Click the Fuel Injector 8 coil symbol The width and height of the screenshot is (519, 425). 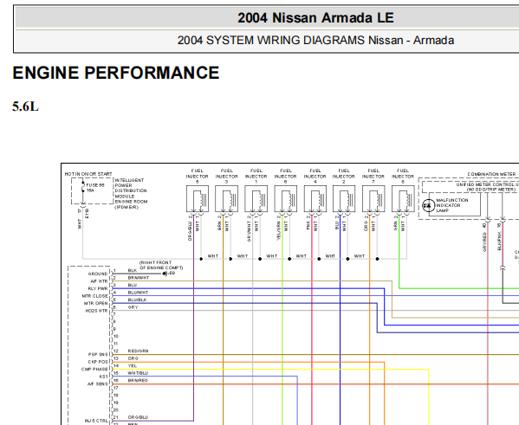tap(403, 199)
